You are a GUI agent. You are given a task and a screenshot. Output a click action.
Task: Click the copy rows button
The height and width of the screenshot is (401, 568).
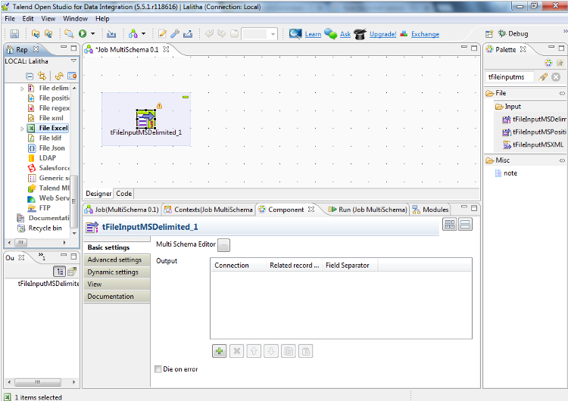289,351
